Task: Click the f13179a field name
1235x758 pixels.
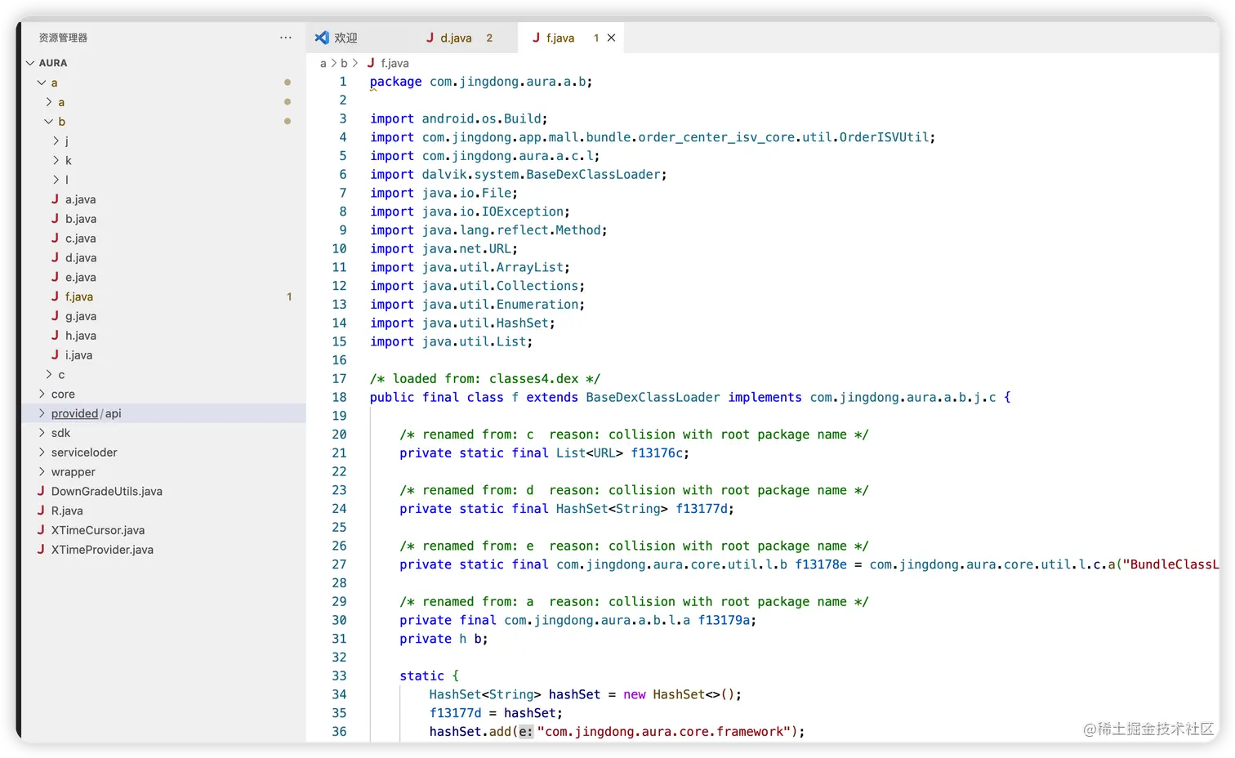Action: click(x=724, y=620)
